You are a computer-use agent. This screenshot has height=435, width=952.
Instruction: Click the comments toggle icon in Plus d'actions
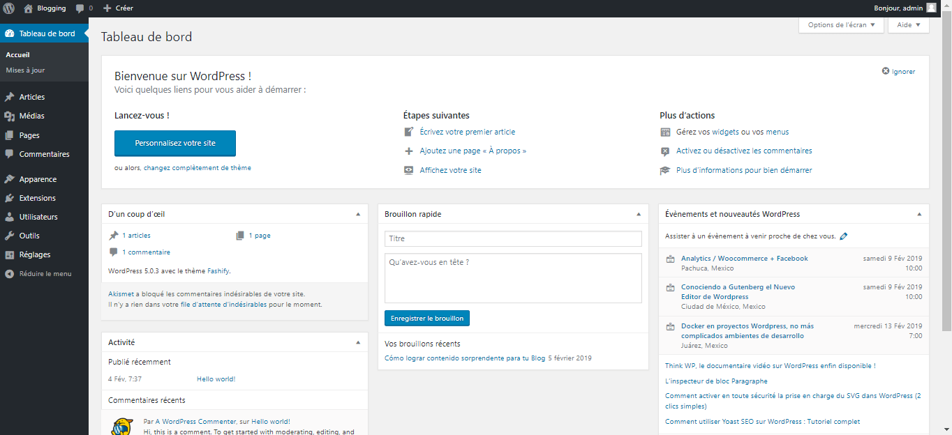665,151
